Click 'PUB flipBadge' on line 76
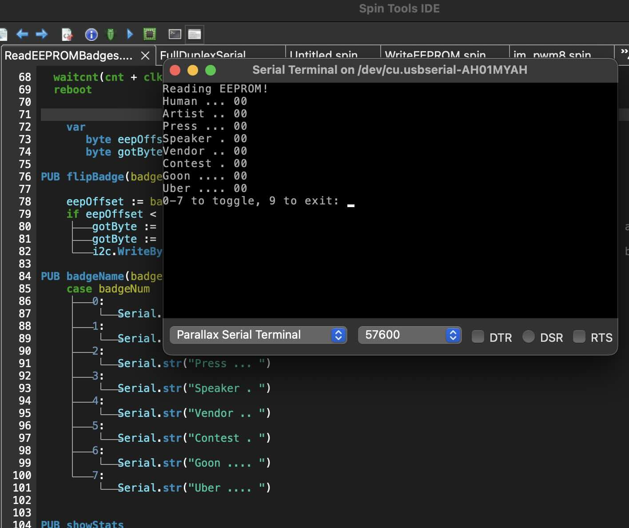Viewport: 629px width, 528px height. tap(83, 177)
